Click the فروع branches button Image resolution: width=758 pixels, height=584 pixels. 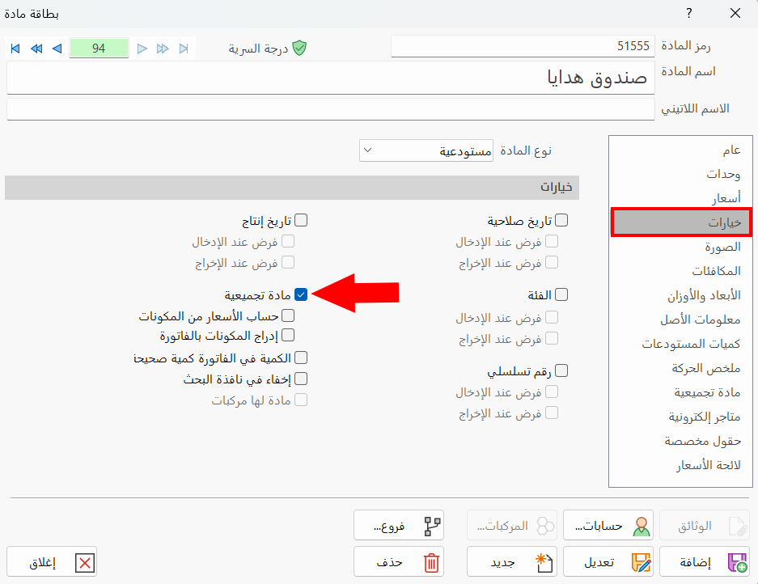click(399, 526)
